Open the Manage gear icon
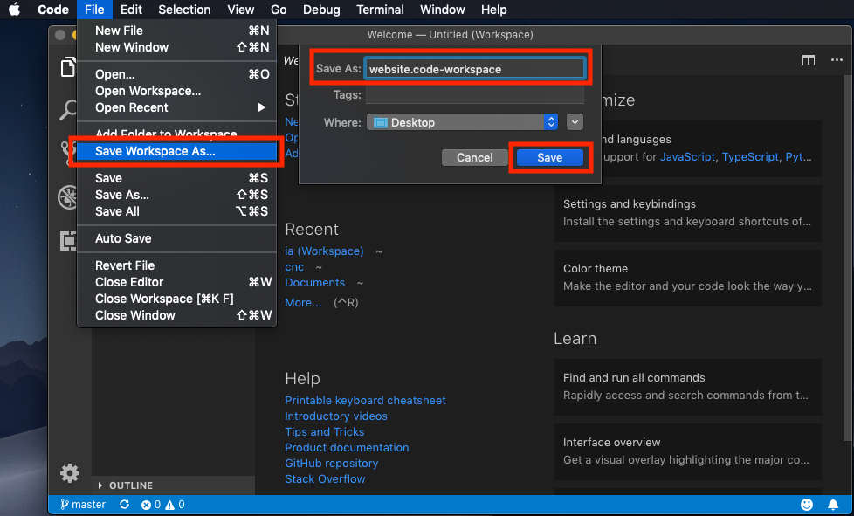Image resolution: width=854 pixels, height=516 pixels. tap(70, 473)
